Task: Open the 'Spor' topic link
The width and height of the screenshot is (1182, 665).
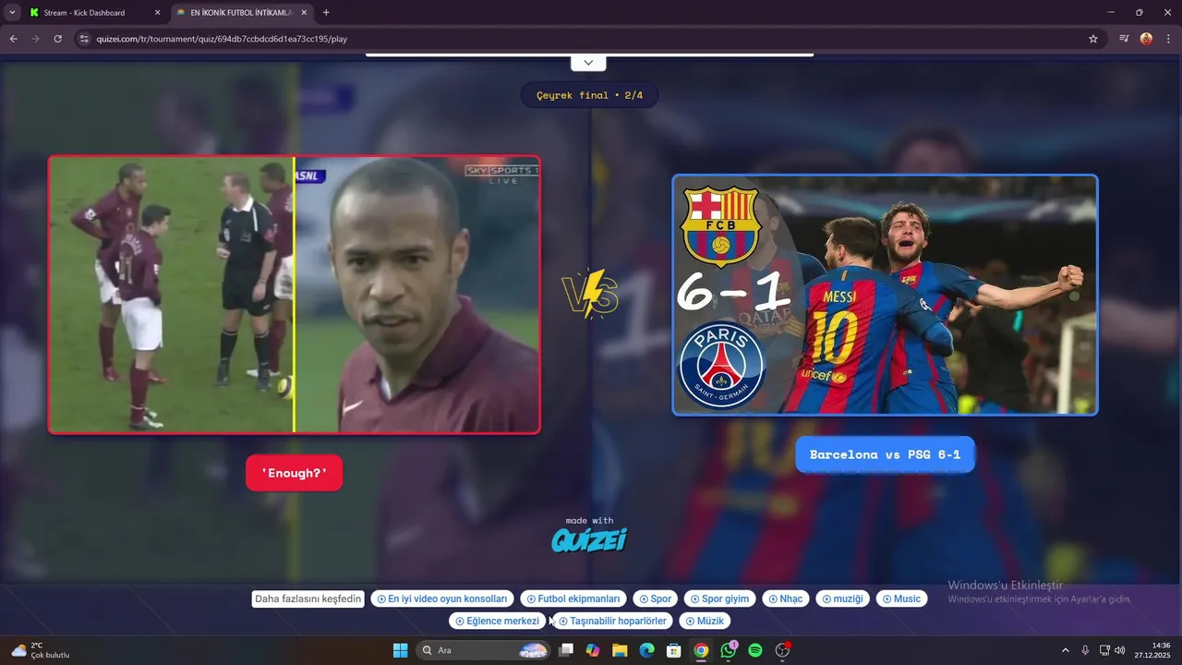Action: tap(656, 598)
